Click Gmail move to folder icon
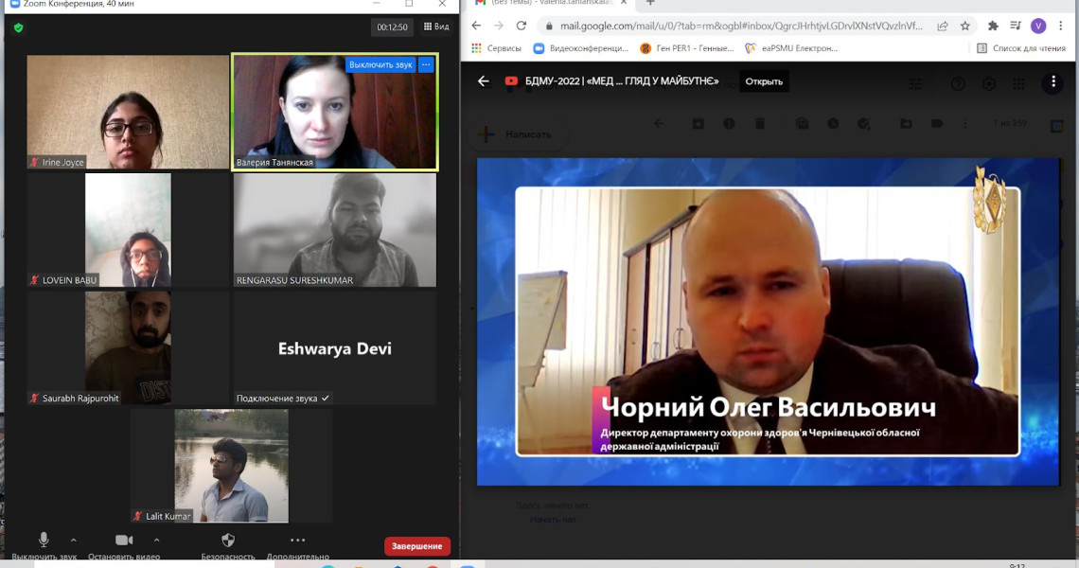The width and height of the screenshot is (1079, 568). (x=906, y=123)
